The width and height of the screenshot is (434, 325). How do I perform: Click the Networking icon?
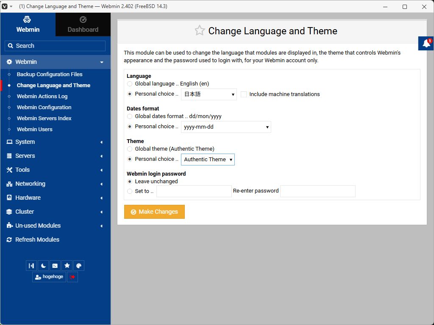9,184
